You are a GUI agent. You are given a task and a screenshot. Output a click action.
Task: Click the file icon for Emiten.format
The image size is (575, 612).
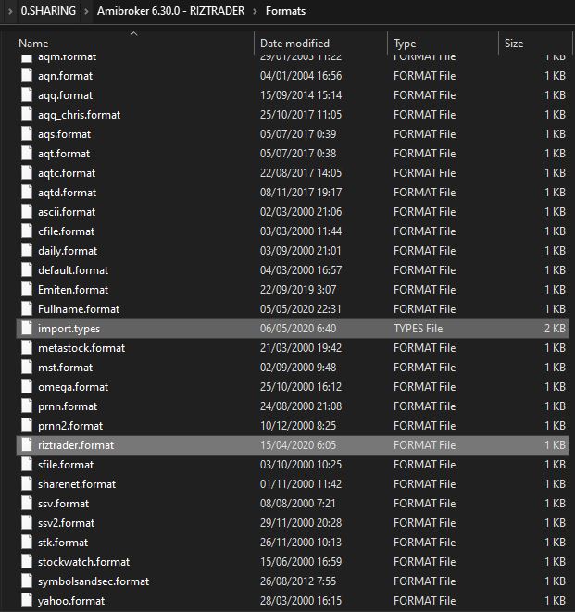27,290
